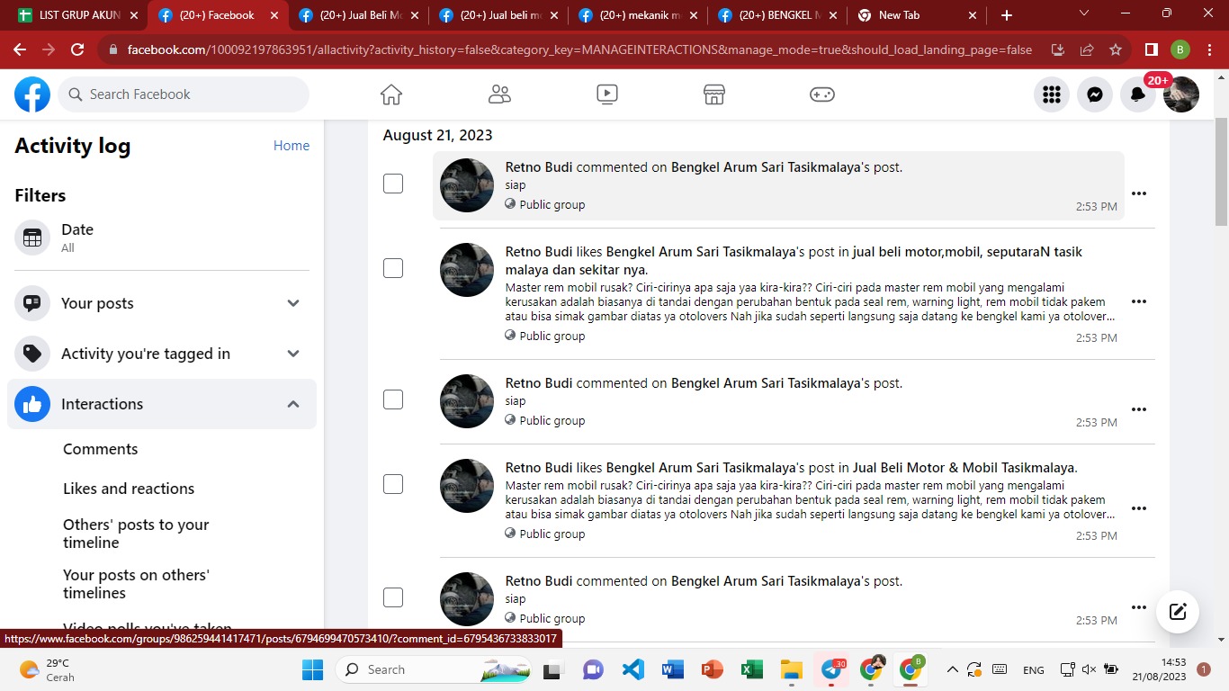Switch to the 'New Tab' browser tab
The image size is (1229, 691).
click(x=917, y=15)
